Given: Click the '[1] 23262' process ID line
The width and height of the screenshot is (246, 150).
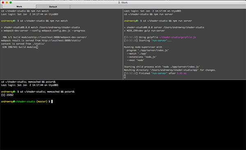Looking at the screenshot, I should pos(7,95).
